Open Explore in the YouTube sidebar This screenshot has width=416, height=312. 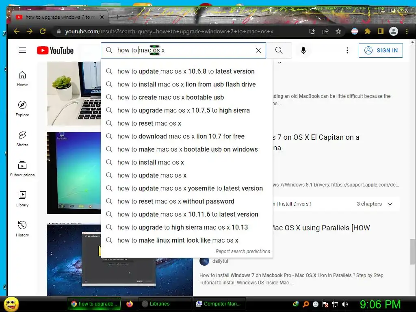[x=22, y=109]
